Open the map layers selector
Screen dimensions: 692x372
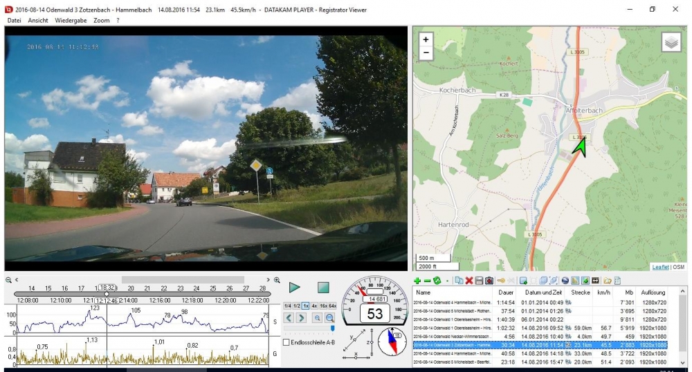click(x=671, y=42)
